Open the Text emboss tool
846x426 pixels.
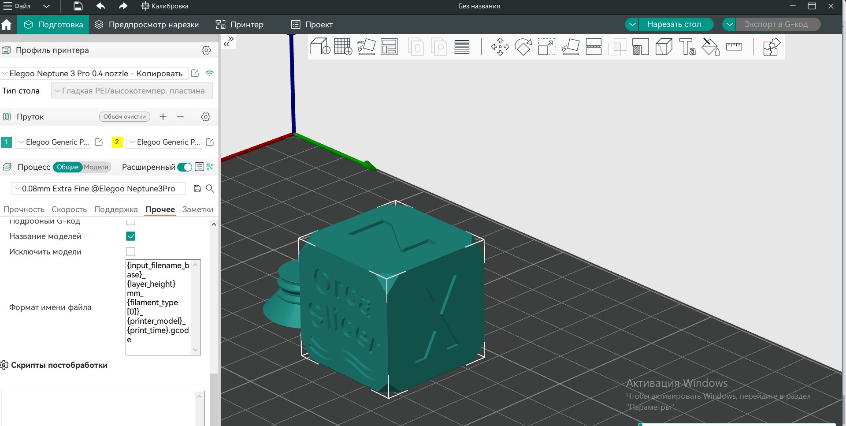687,46
